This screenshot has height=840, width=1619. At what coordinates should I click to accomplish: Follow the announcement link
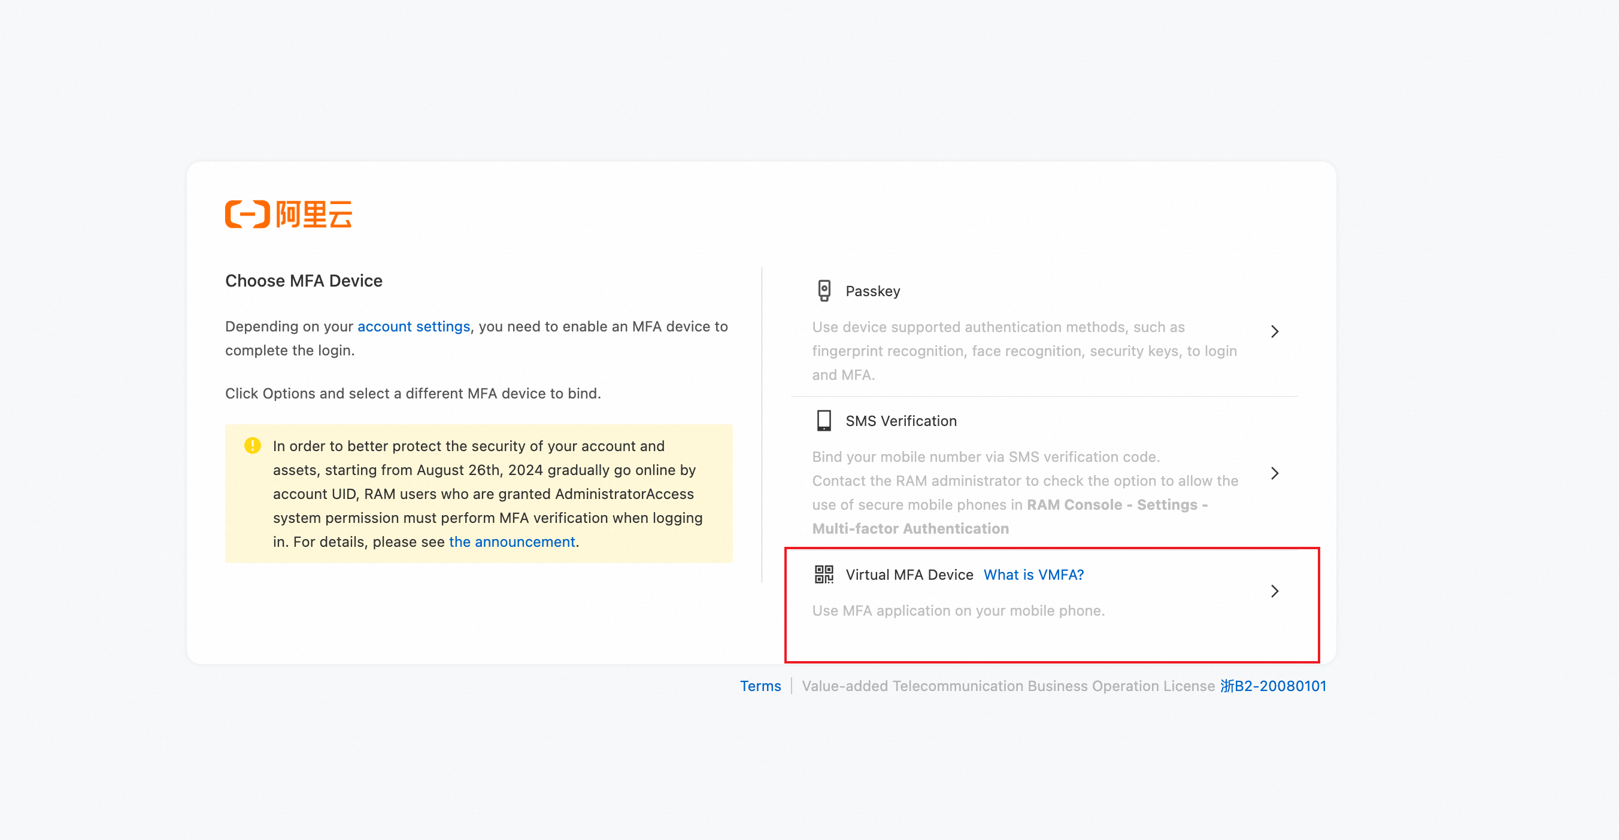click(x=512, y=542)
